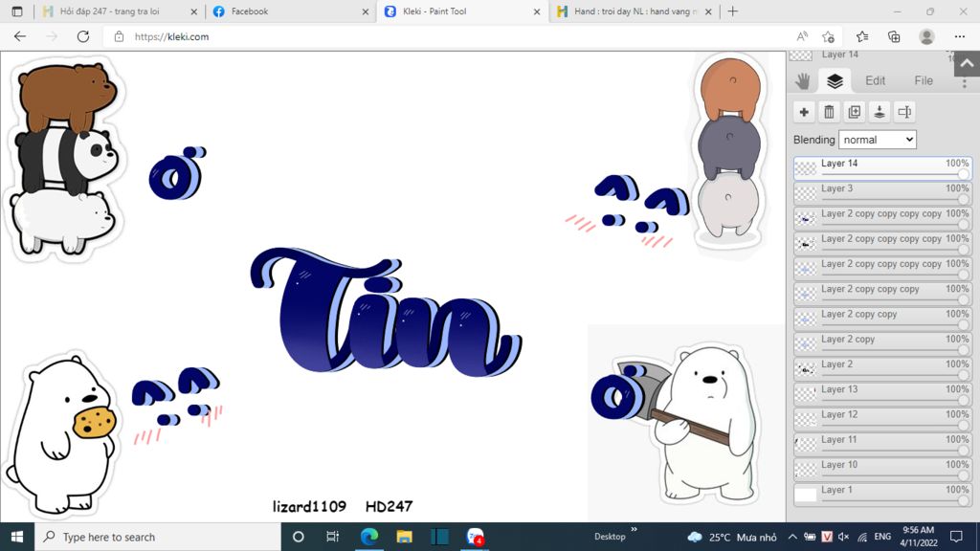
Task: Open the browser Favorites list
Action: click(862, 37)
